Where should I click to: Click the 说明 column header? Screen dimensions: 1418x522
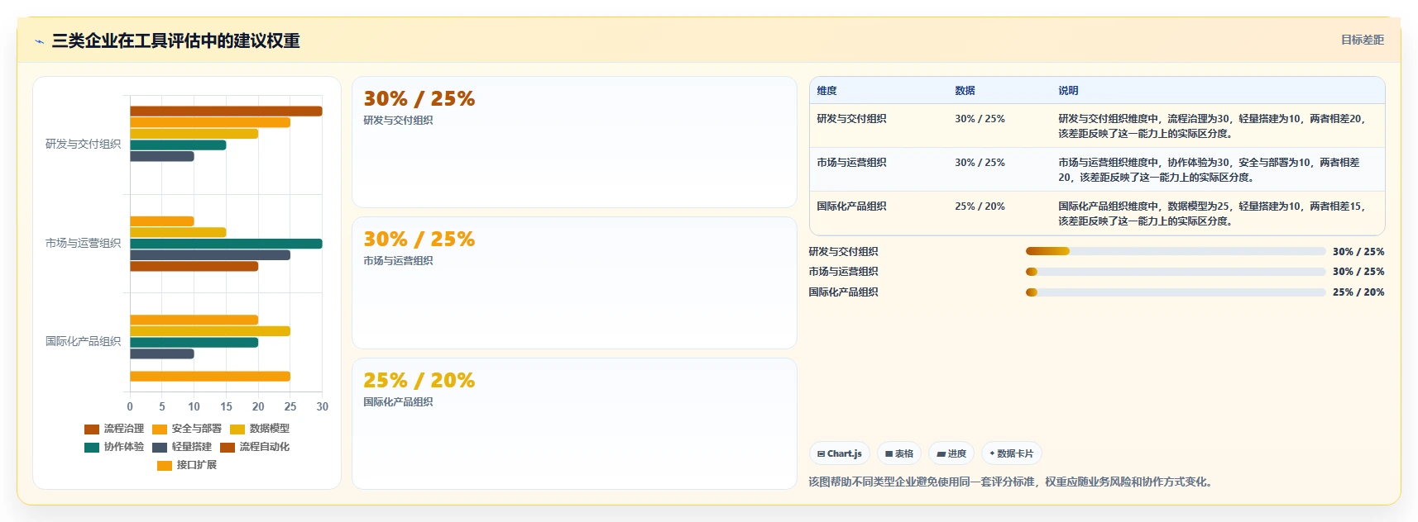click(x=1068, y=91)
